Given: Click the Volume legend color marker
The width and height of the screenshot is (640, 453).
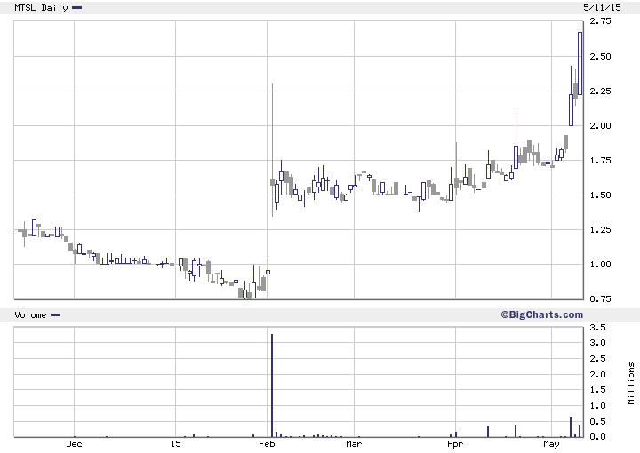Looking at the screenshot, I should click(x=55, y=314).
